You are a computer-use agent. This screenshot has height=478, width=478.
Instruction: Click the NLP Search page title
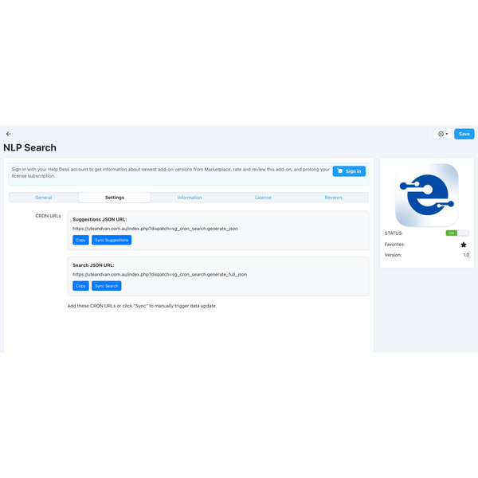[x=29, y=148]
